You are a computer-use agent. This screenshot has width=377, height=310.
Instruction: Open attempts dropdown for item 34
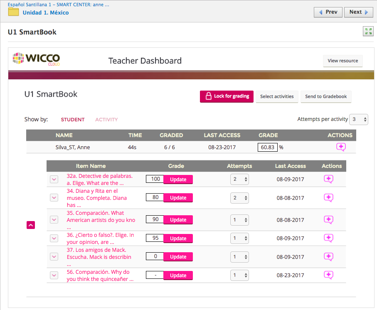coord(239,198)
